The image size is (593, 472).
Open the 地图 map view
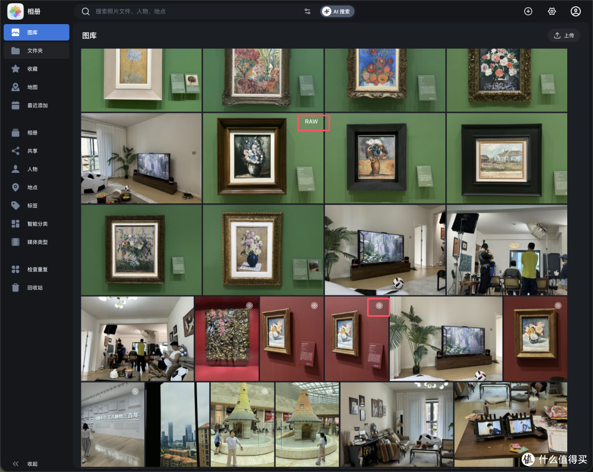tap(36, 87)
